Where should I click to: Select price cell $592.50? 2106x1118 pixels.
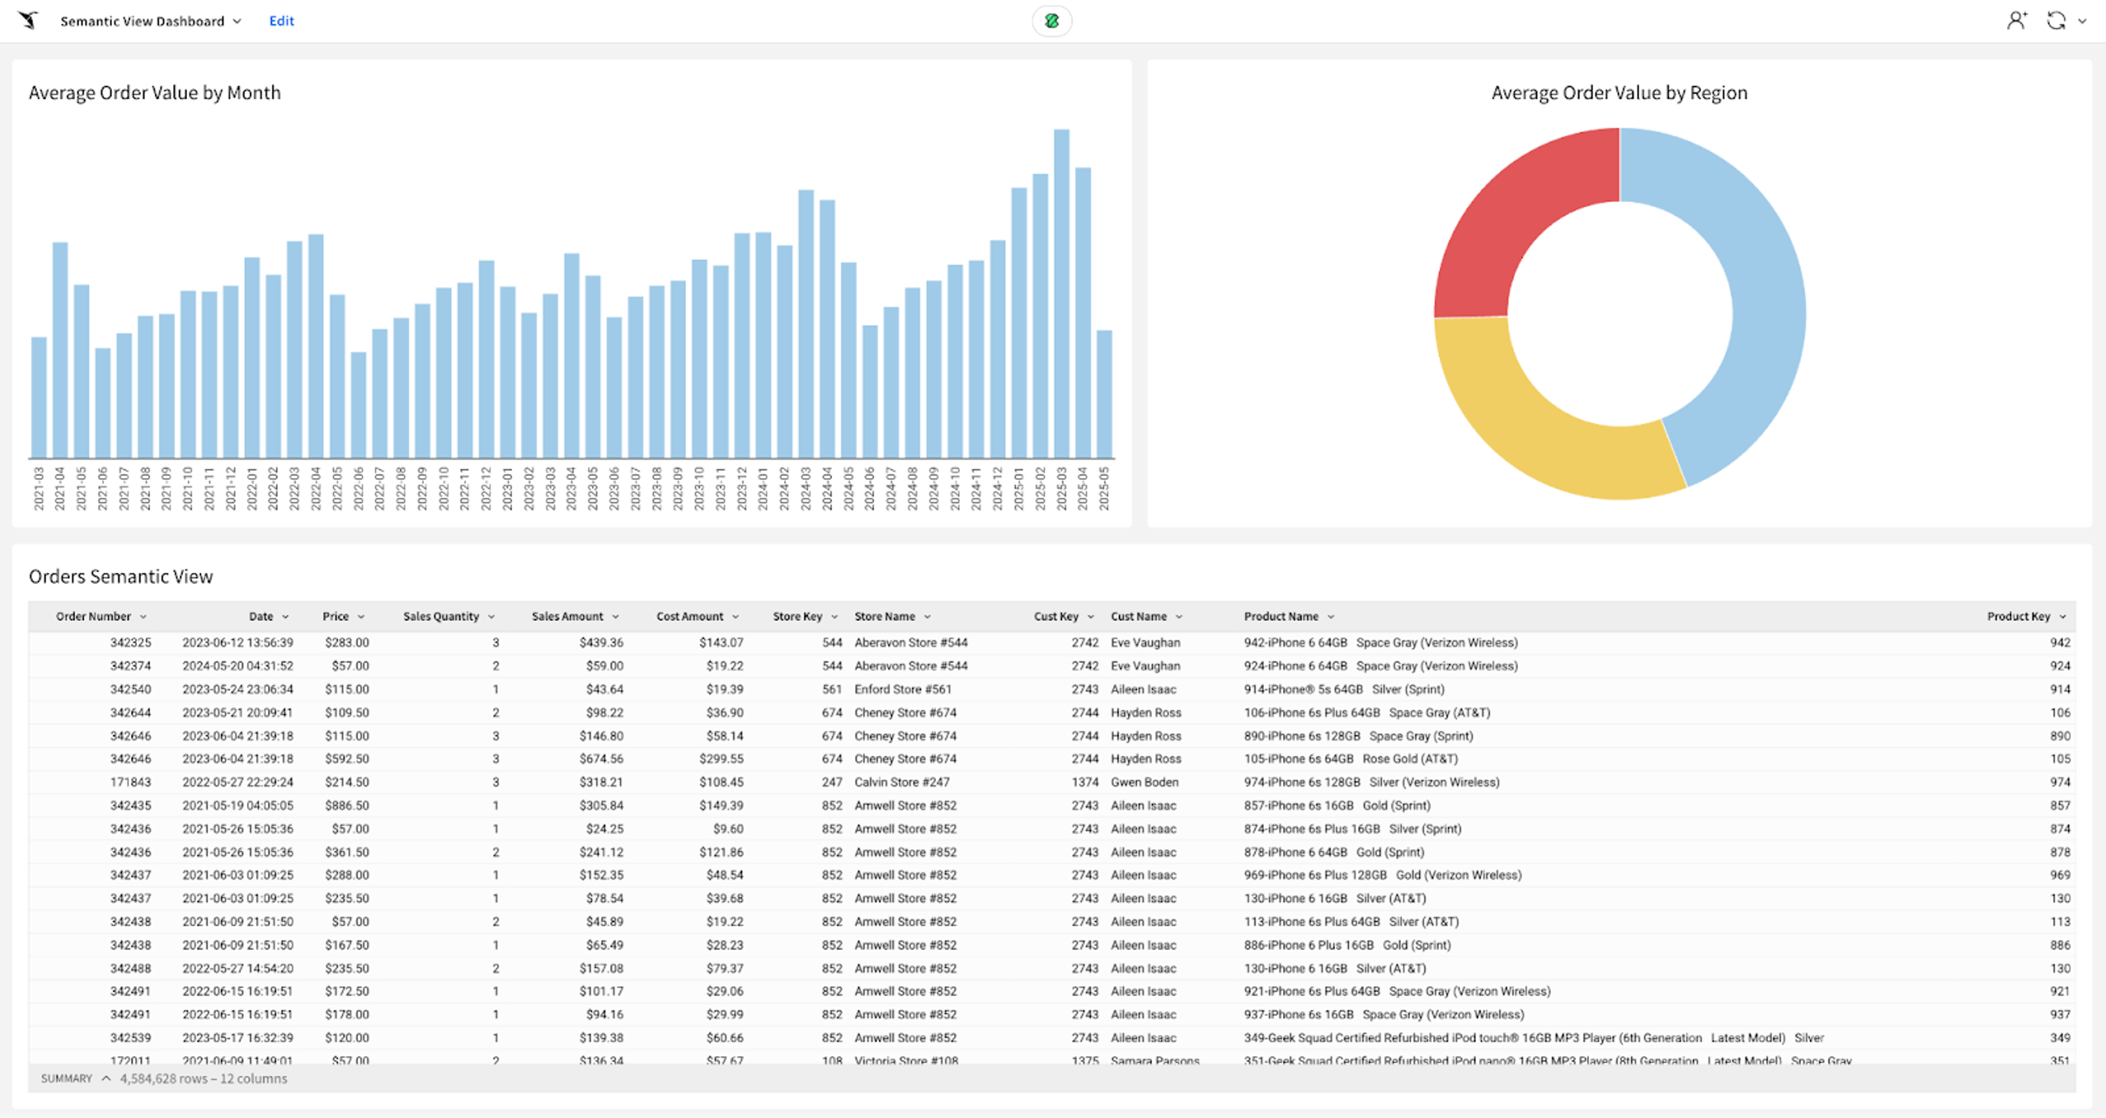click(347, 759)
